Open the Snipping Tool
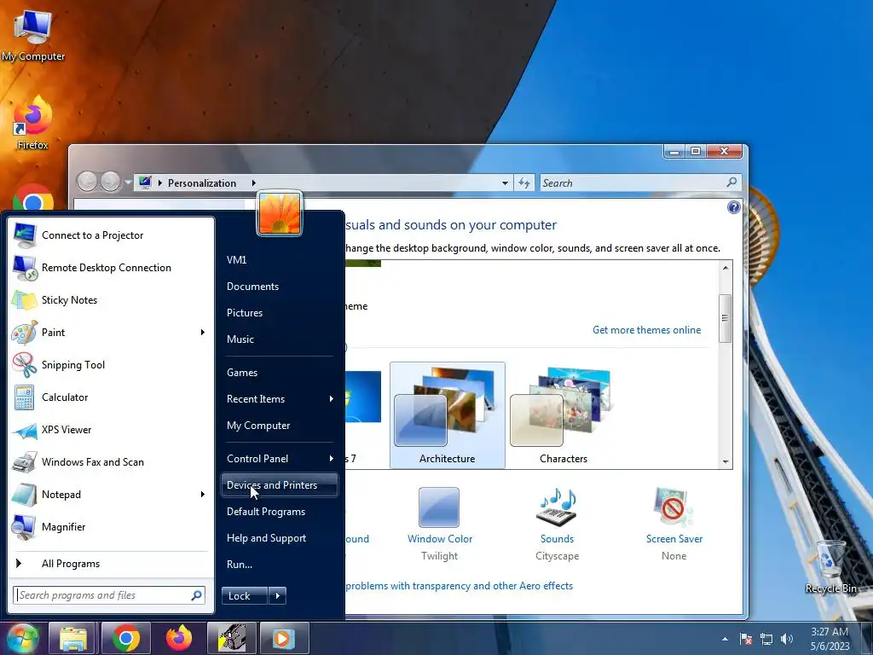Viewport: 873px width, 655px height. pos(110,365)
